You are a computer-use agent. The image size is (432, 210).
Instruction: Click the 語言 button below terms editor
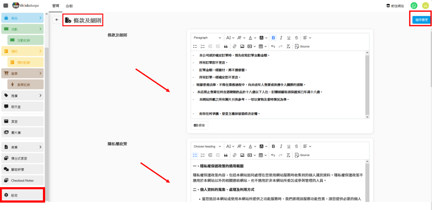coord(199,125)
